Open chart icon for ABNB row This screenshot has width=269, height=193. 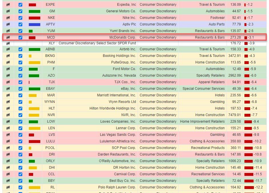(8, 49)
